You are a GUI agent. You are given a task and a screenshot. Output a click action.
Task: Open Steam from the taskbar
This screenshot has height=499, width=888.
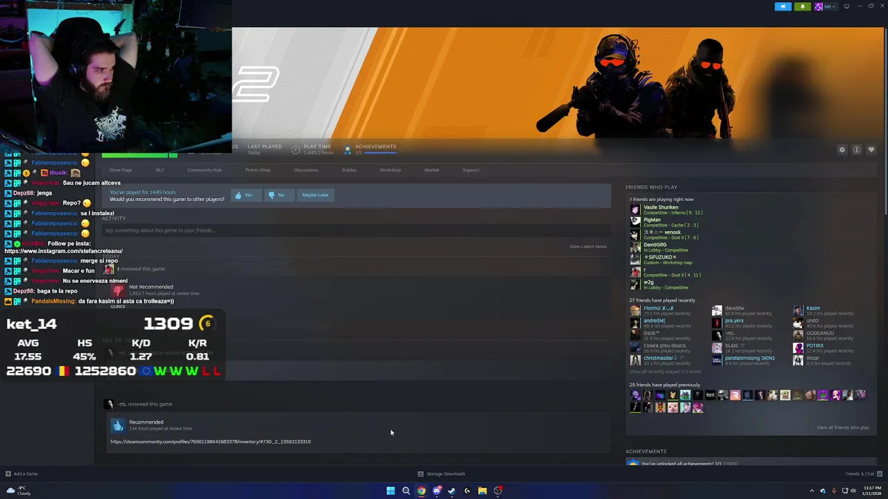452,491
